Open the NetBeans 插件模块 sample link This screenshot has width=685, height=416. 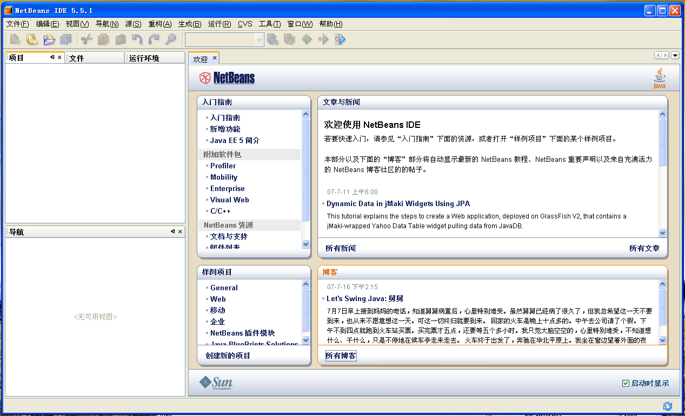tap(243, 333)
